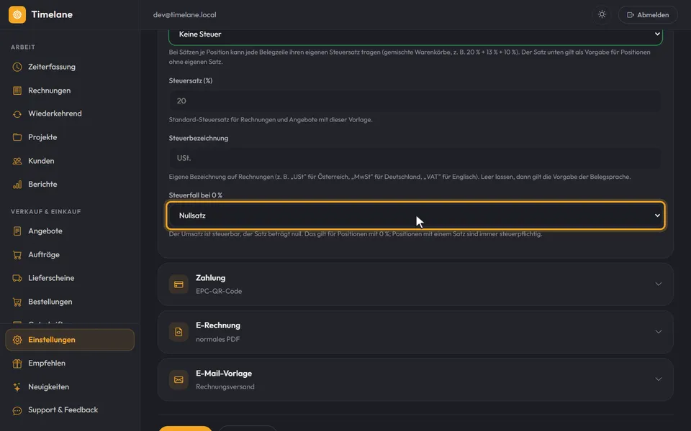
Task: Open Empfehlen in the sidebar
Action: coord(70,363)
